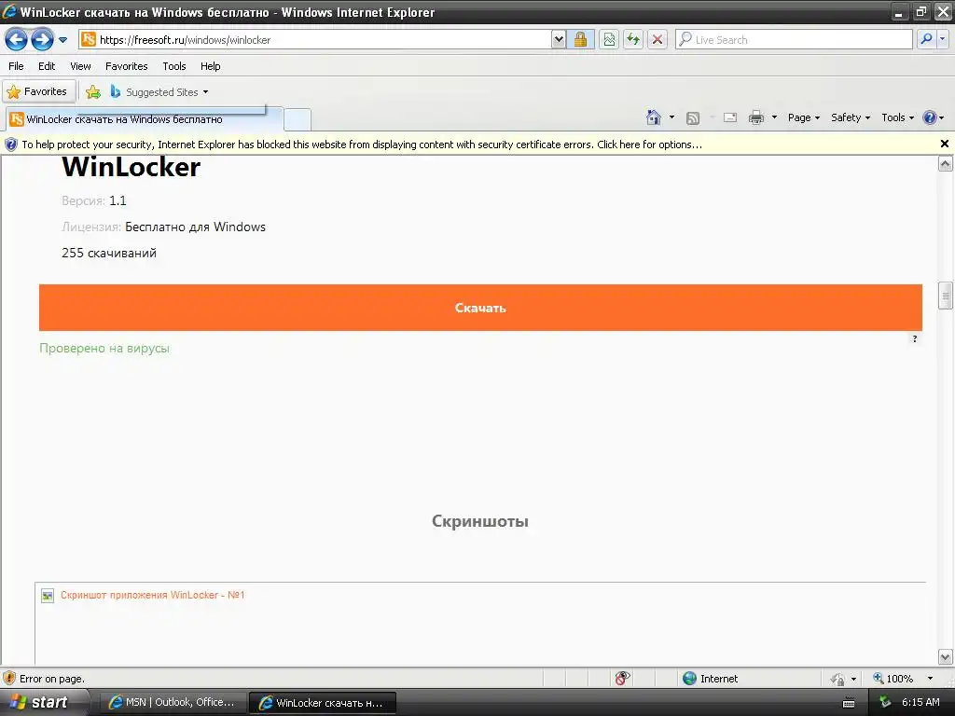Screen dimensions: 955x716
Task: Switch to MSN Outlook taskbar window
Action: [x=173, y=703]
